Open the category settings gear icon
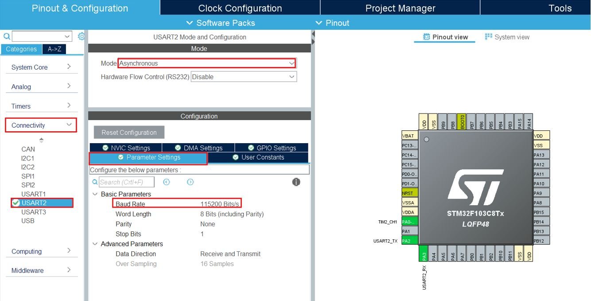Viewport: 591px width, 301px height. coord(81,36)
